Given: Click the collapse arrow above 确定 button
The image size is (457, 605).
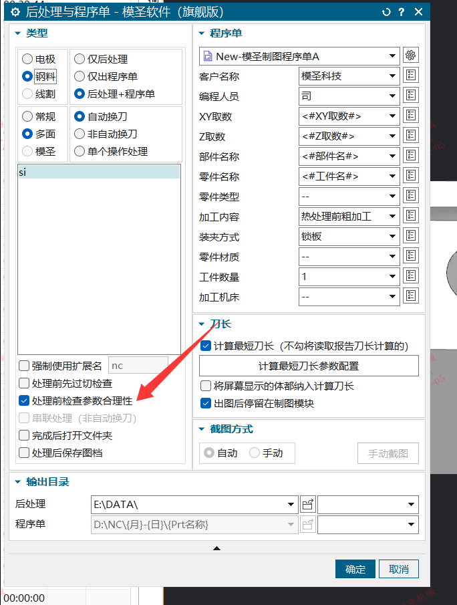Looking at the screenshot, I should pos(216,548).
